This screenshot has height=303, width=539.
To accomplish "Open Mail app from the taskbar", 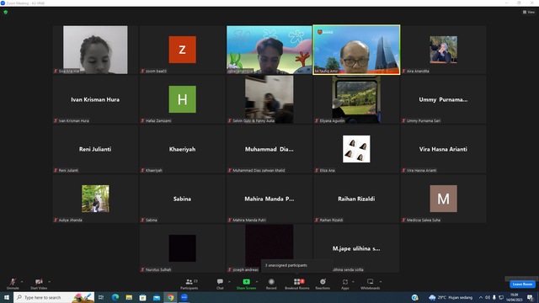I will tap(157, 297).
